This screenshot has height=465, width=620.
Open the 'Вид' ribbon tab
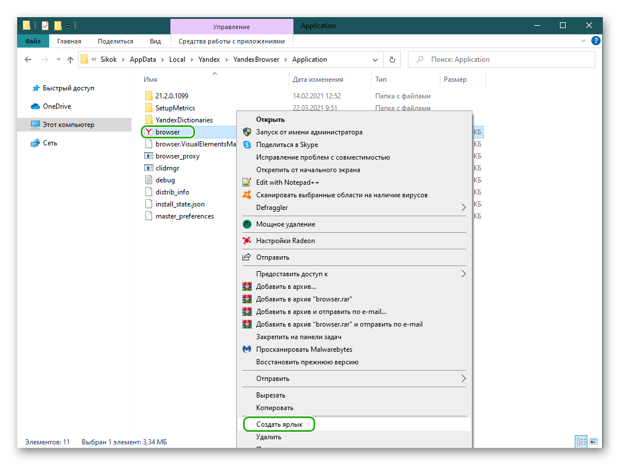(155, 41)
